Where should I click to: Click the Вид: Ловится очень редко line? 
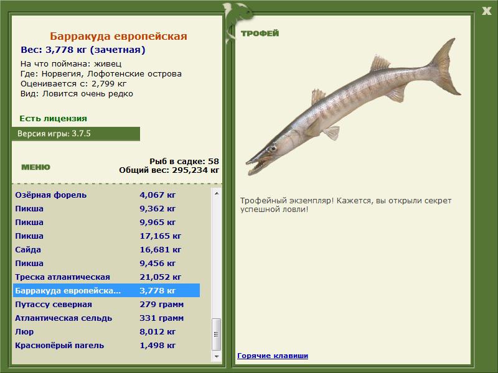(77, 94)
